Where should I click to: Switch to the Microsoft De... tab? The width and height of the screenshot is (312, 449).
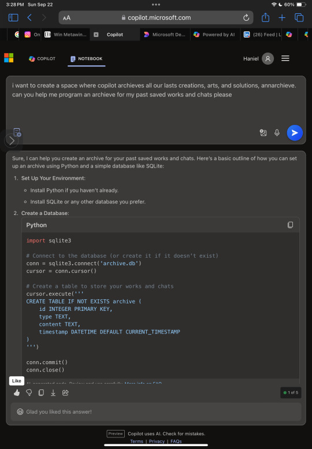click(165, 35)
